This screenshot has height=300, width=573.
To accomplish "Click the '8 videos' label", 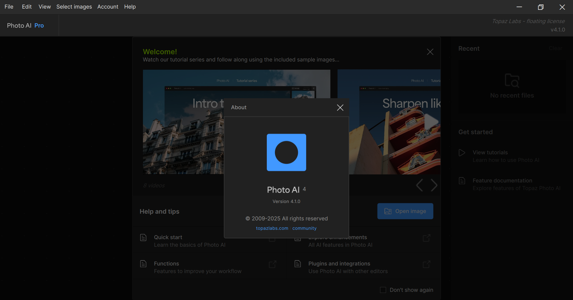I will pyautogui.click(x=154, y=185).
